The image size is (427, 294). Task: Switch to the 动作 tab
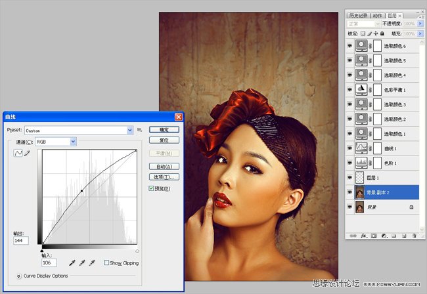[378, 16]
